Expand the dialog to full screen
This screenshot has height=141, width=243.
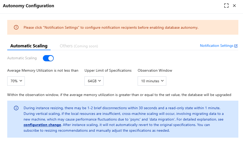pos(226,6)
